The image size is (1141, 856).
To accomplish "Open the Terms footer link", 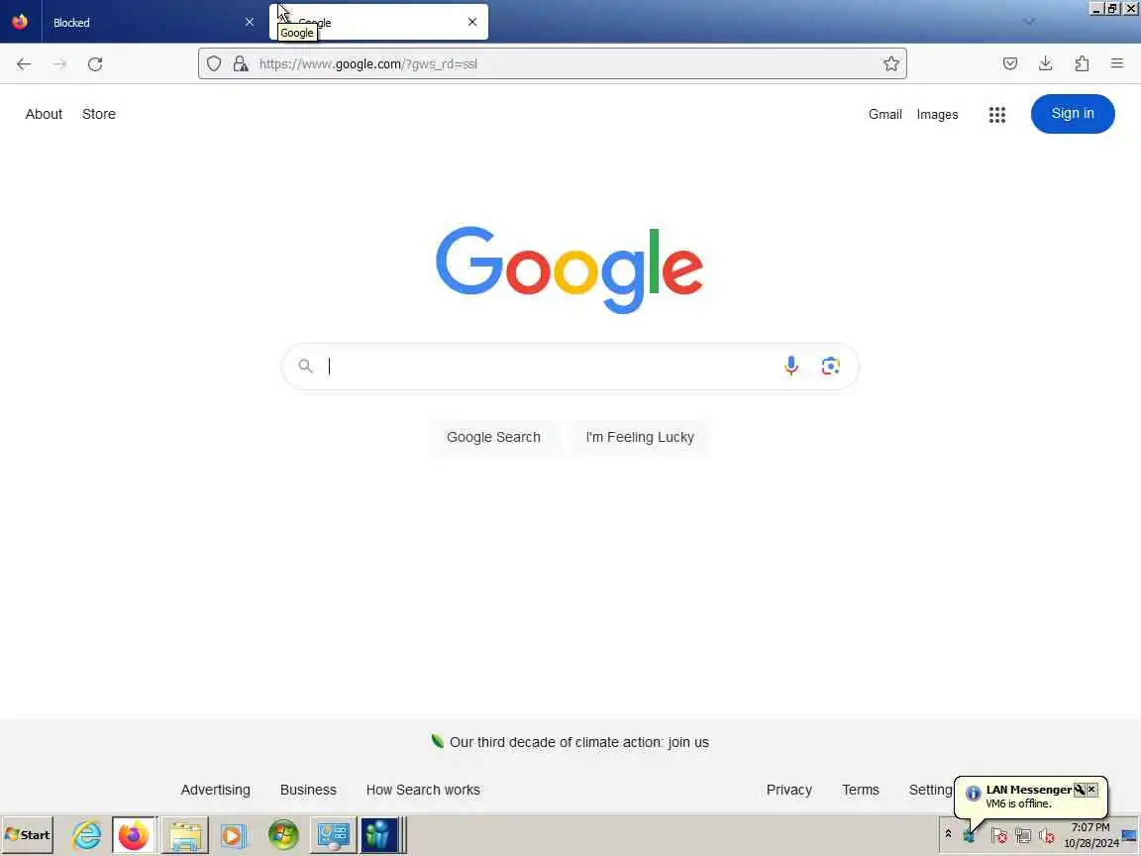I will pyautogui.click(x=860, y=790).
